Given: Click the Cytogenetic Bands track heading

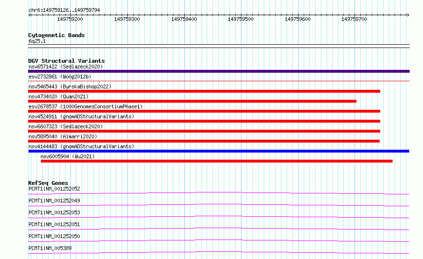Looking at the screenshot, I should pos(57,35).
